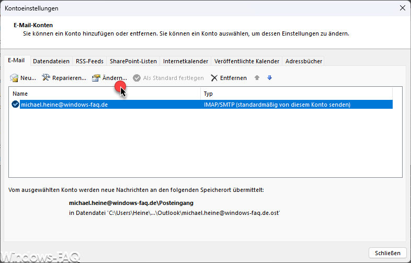Open the RSS-Feeds tab
Image resolution: width=411 pixels, height=263 pixels.
(89, 61)
